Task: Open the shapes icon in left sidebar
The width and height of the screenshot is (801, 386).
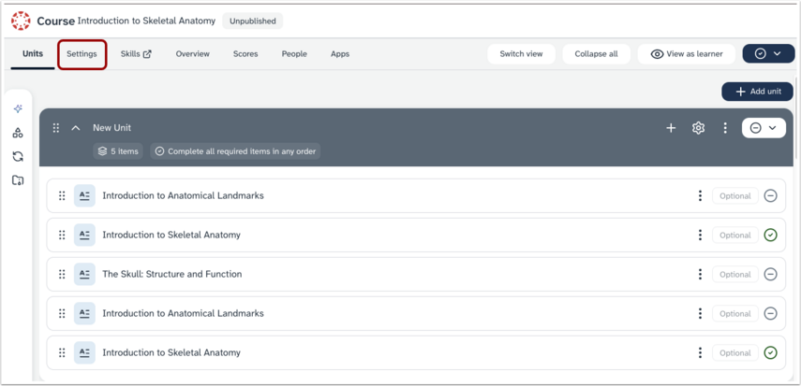Action: (x=18, y=133)
